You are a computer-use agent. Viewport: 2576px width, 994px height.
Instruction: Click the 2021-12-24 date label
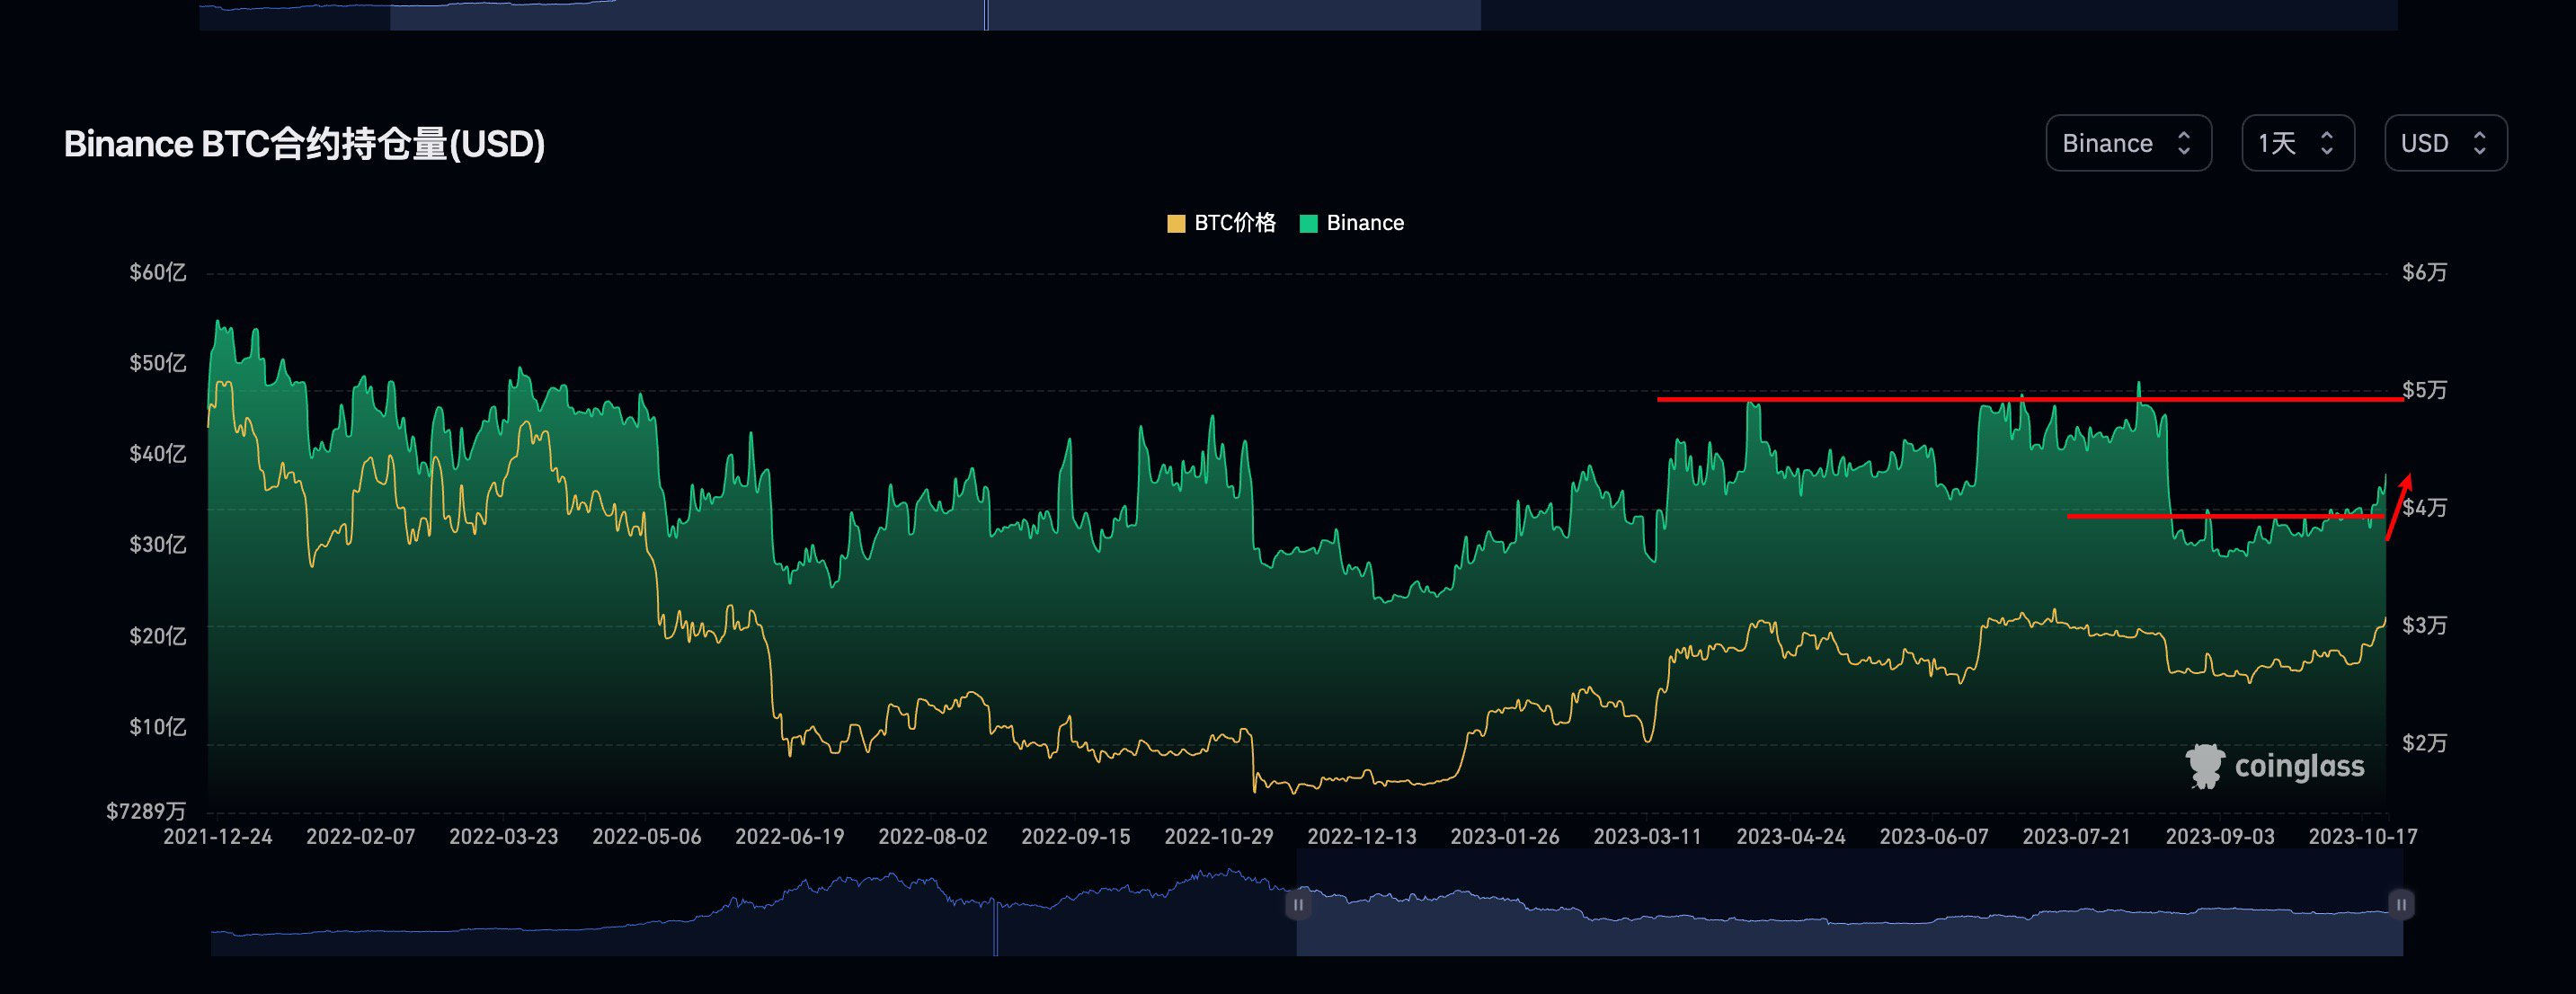point(218,837)
